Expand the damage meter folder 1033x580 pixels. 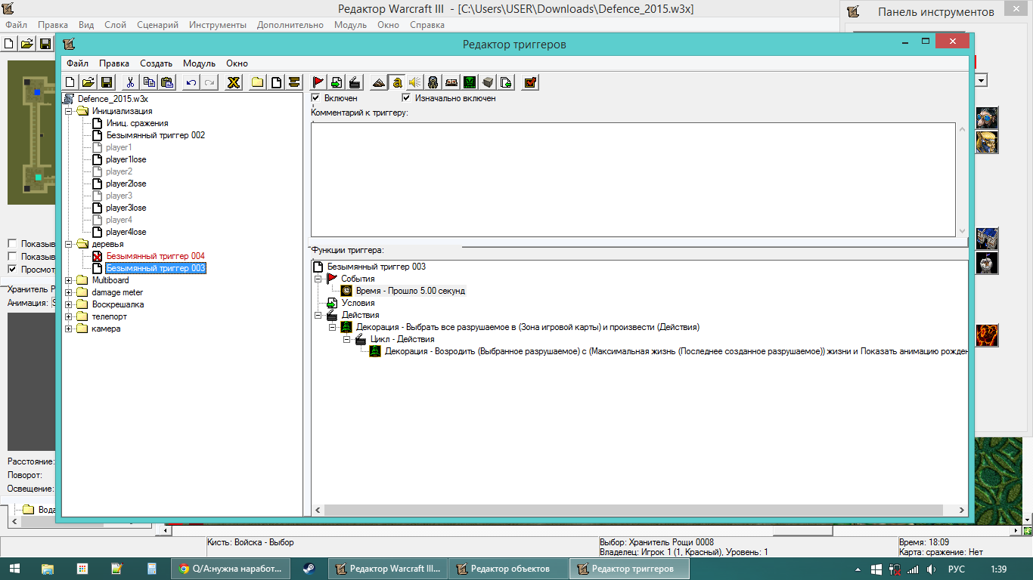[x=69, y=292]
